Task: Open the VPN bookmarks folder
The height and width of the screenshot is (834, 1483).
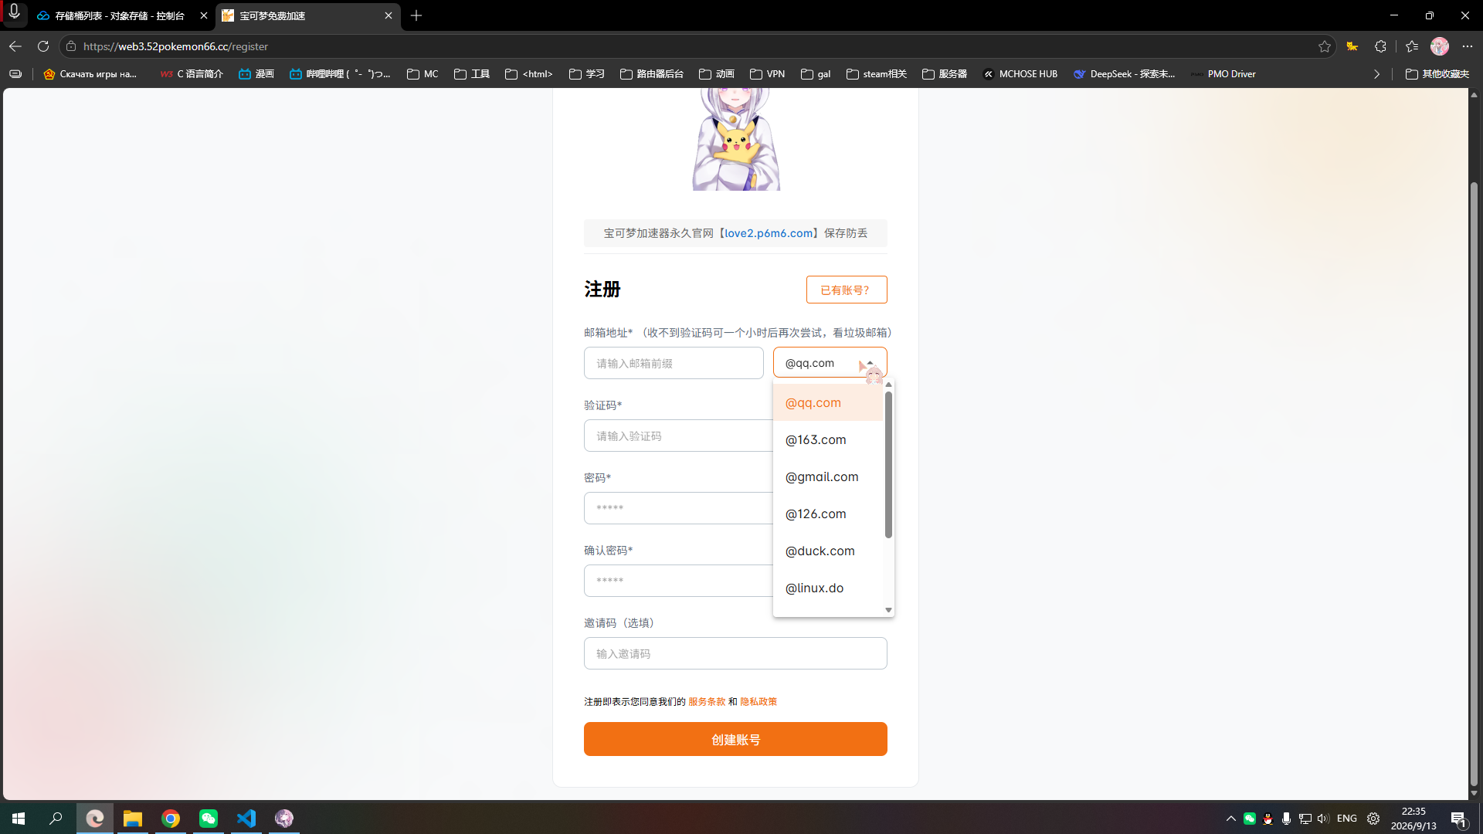Action: [767, 74]
